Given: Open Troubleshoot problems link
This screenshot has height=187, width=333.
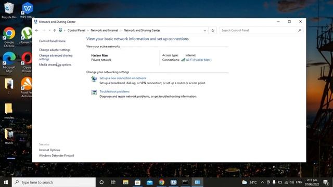Looking at the screenshot, I should [114, 91].
